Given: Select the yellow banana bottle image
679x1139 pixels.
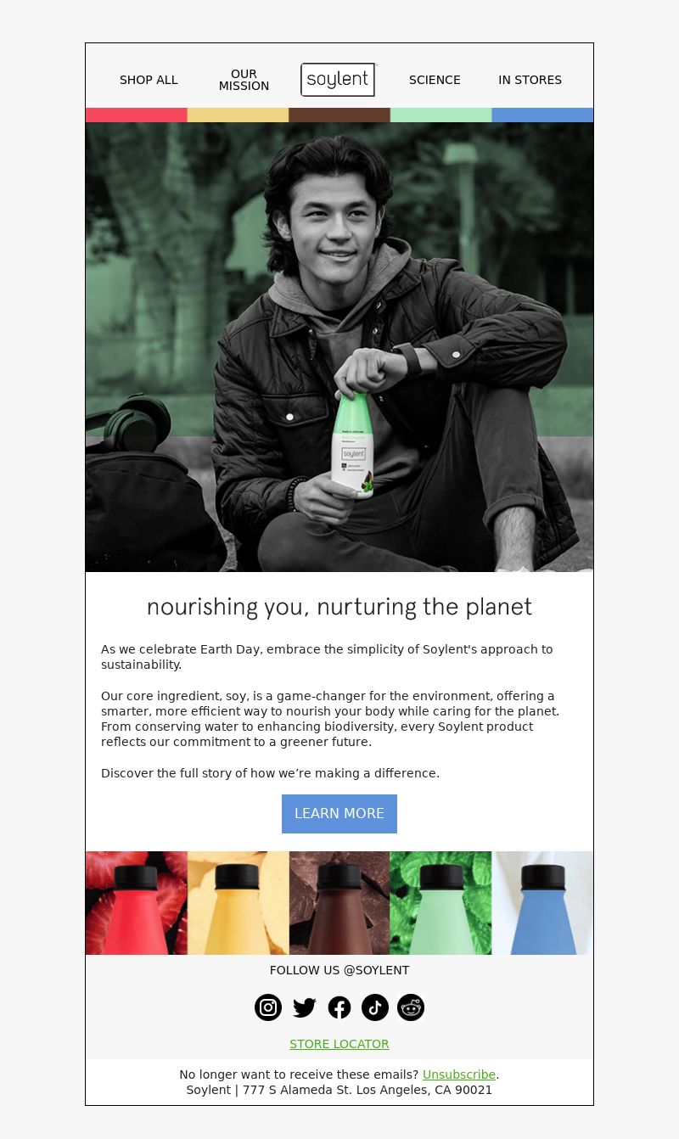Looking at the screenshot, I should click(238, 903).
